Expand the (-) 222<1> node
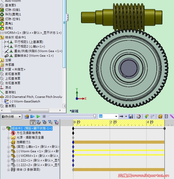This screenshot has width=174, height=179. [x=8, y=161]
